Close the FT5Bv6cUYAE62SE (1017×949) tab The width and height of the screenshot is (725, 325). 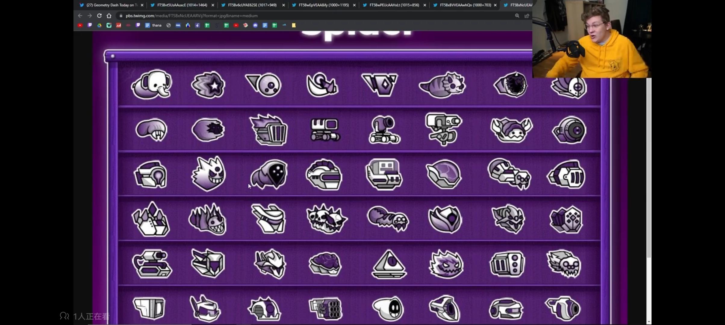click(x=283, y=5)
